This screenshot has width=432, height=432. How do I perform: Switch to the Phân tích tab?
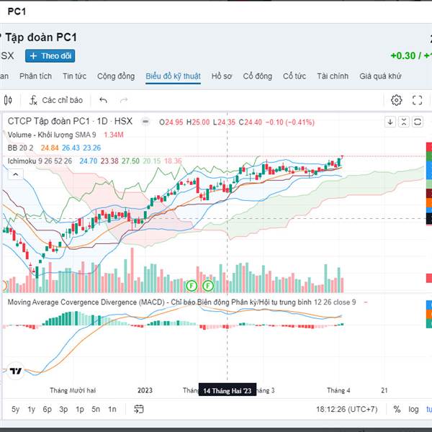(x=35, y=76)
